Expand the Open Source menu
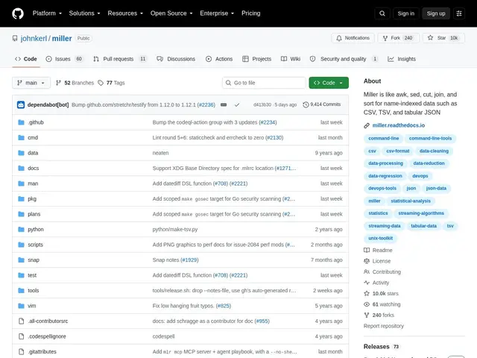Viewport: 477px width, 358px height. pyautogui.click(x=171, y=13)
